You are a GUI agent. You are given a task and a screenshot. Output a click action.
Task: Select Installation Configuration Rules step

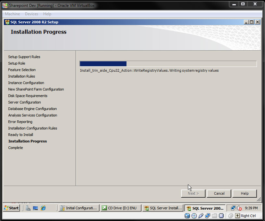coord(33,128)
